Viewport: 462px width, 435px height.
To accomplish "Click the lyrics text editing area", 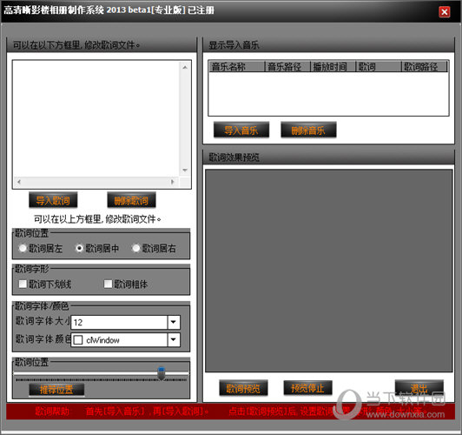I will click(96, 119).
